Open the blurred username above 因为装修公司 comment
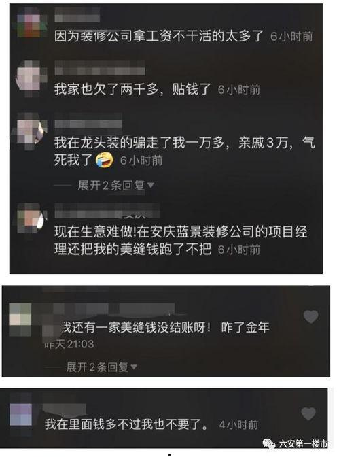 77,15
